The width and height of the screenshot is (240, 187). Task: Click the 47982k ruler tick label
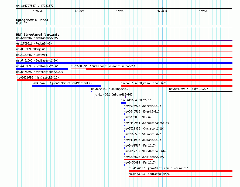[x=162, y=11]
